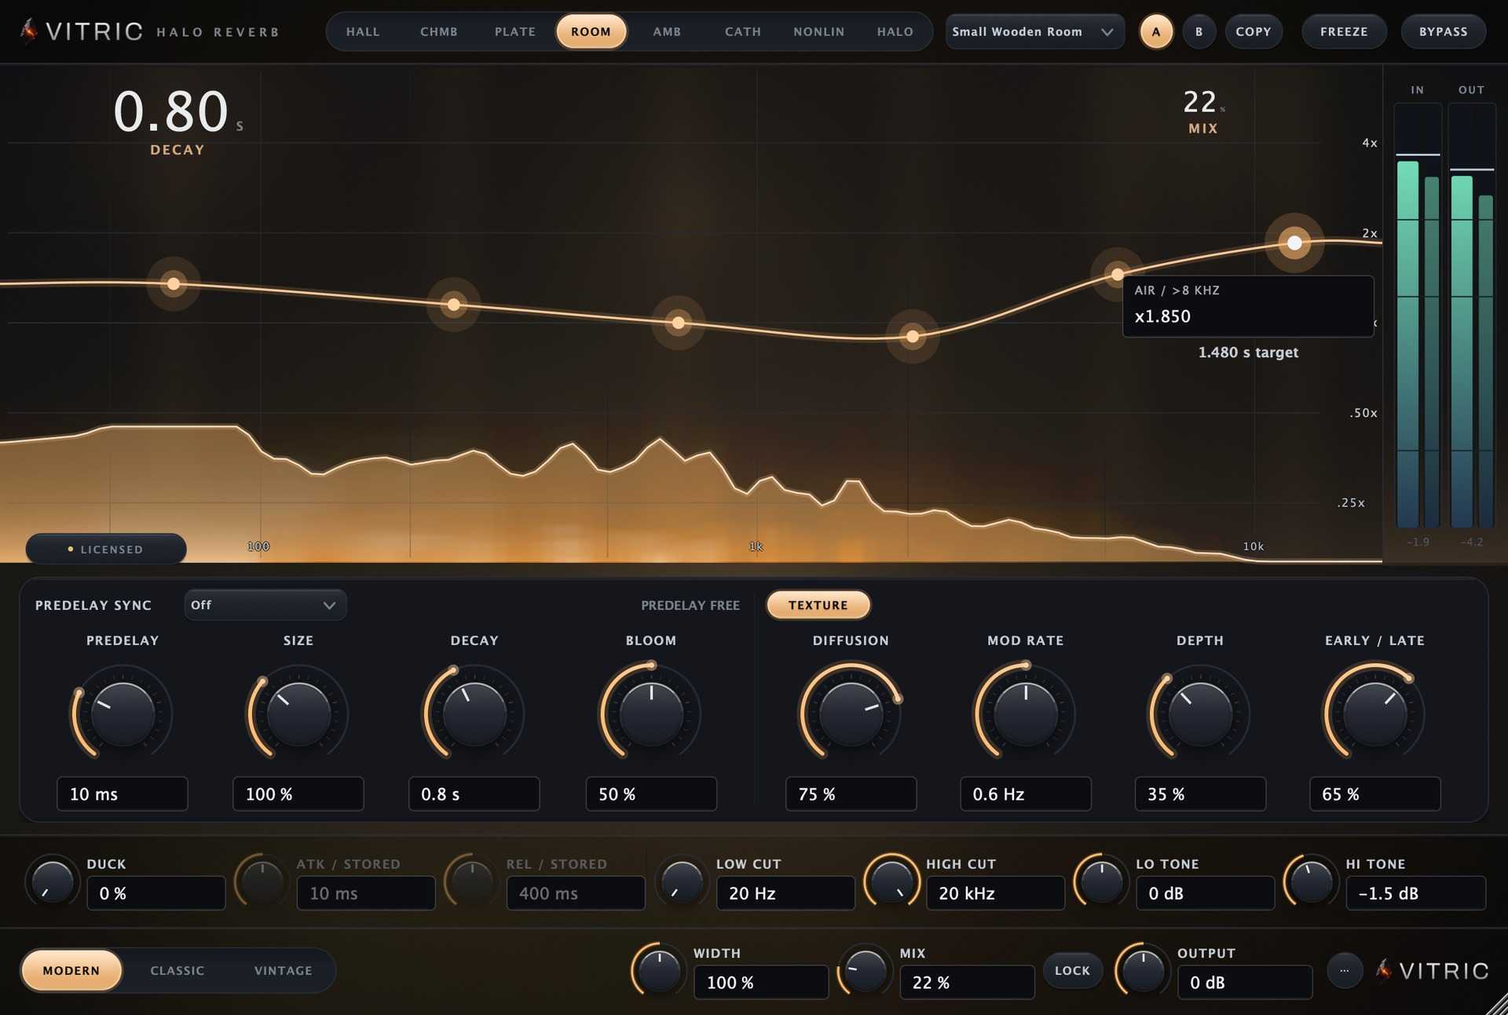Click the BLOOM knob
Image resolution: width=1508 pixels, height=1015 pixels.
click(651, 713)
